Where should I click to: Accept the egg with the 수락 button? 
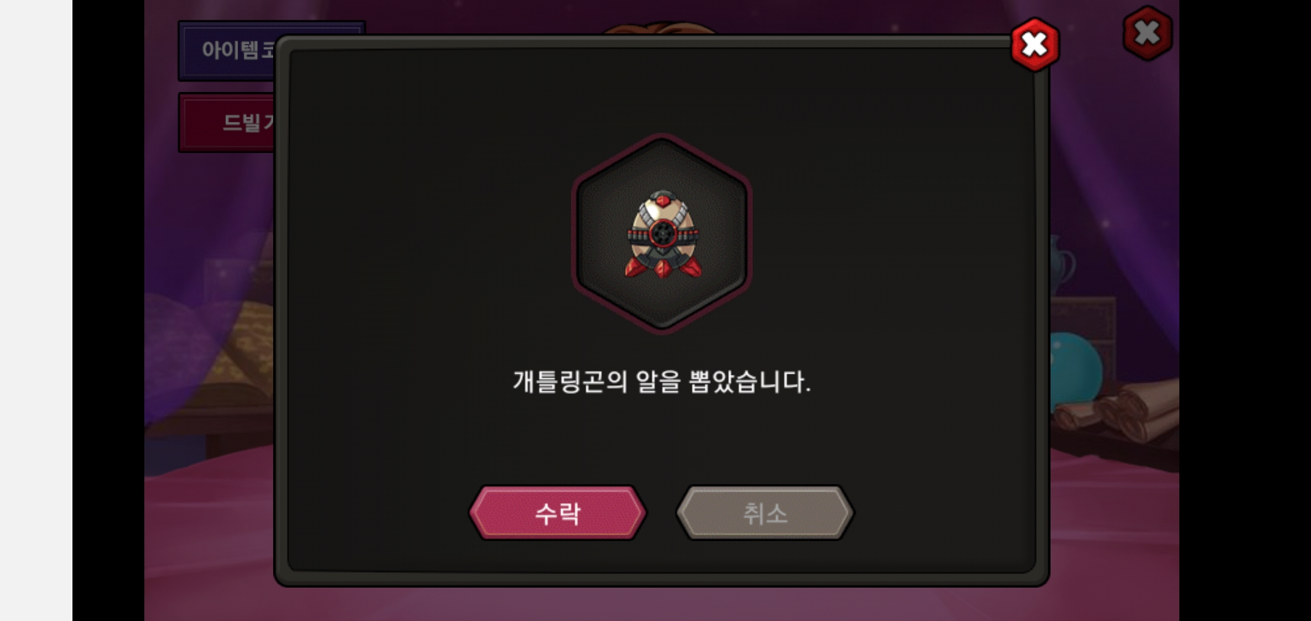click(x=557, y=513)
